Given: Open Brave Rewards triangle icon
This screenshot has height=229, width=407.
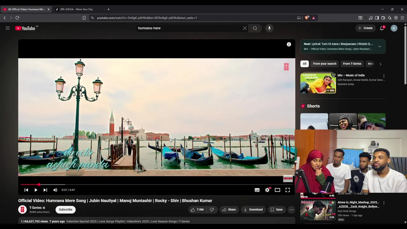Looking at the screenshot, I should (x=314, y=18).
